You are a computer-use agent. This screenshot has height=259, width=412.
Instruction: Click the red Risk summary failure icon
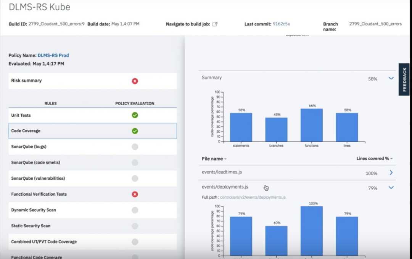(135, 81)
